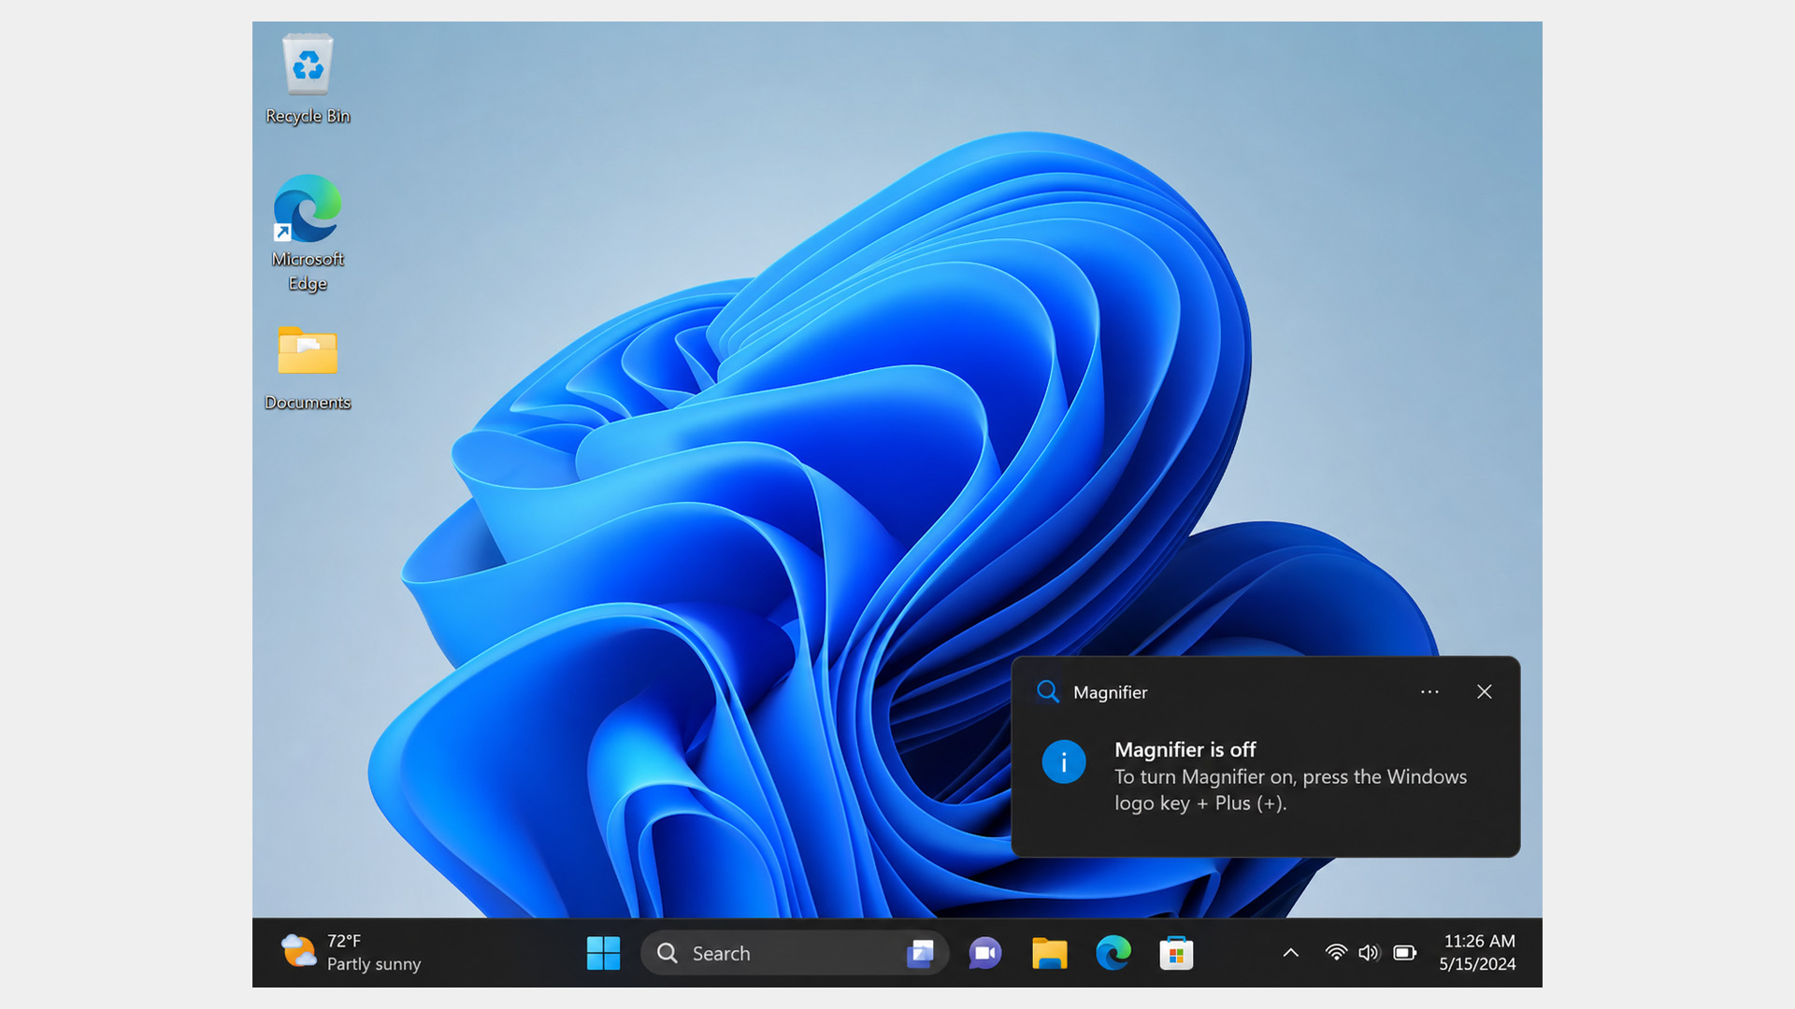Open the weather widget showing 72°F

(x=352, y=953)
